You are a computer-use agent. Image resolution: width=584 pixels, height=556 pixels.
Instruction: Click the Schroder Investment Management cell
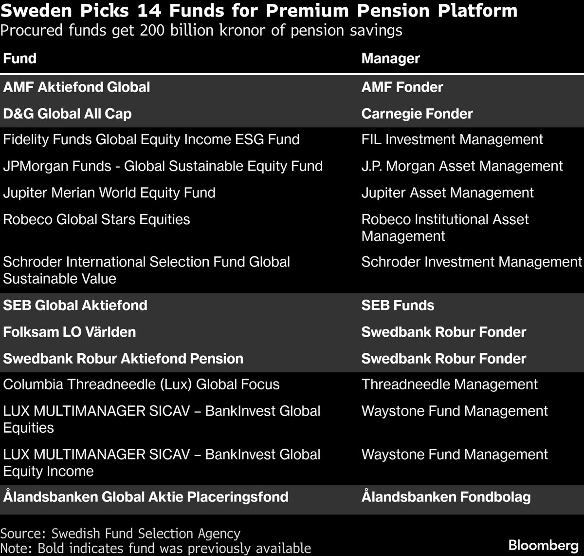[x=471, y=262]
